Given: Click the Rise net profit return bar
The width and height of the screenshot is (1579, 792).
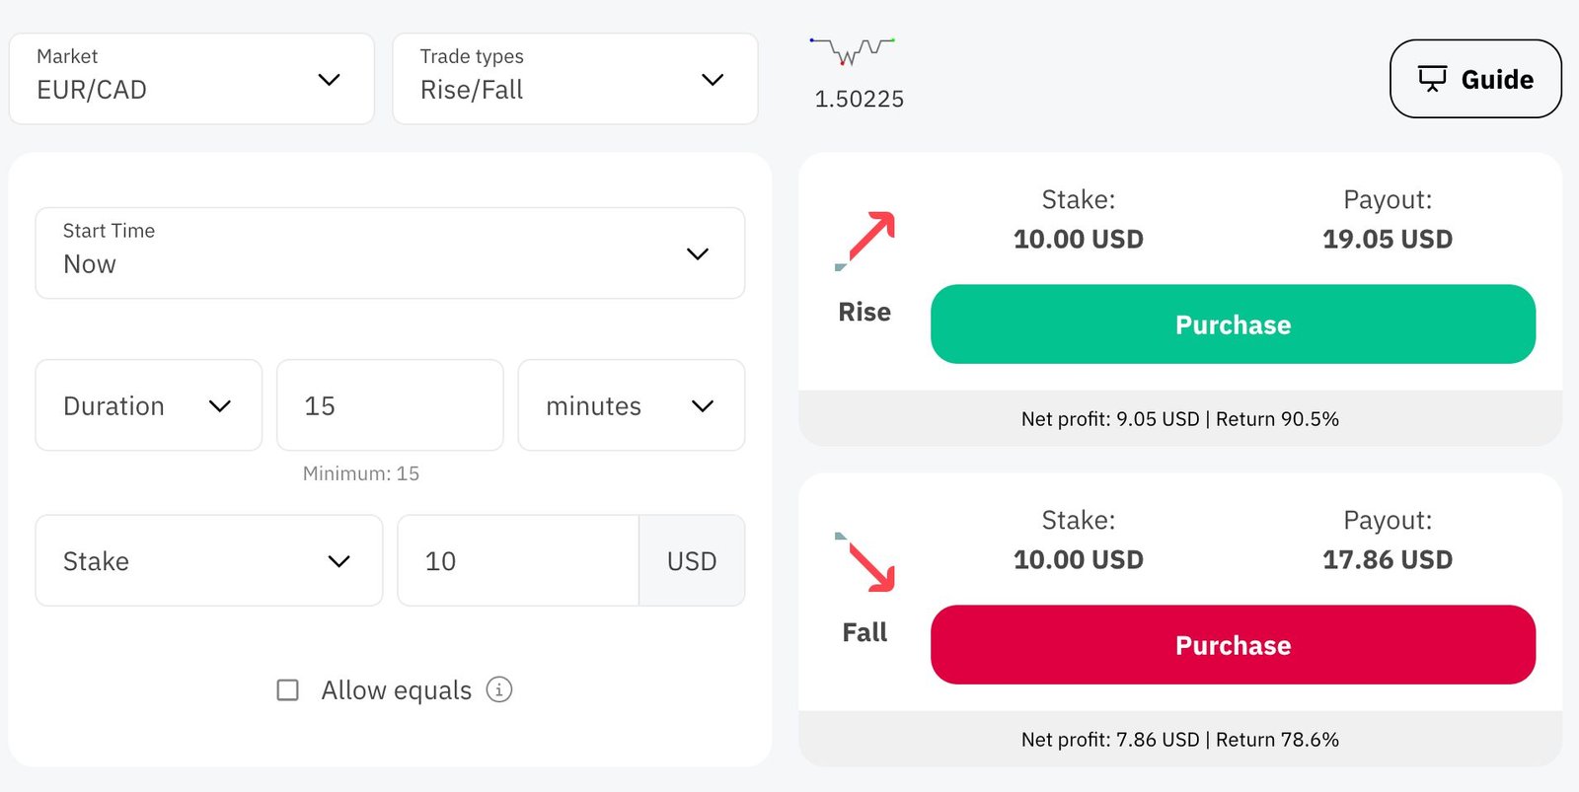Looking at the screenshot, I should (x=1179, y=418).
